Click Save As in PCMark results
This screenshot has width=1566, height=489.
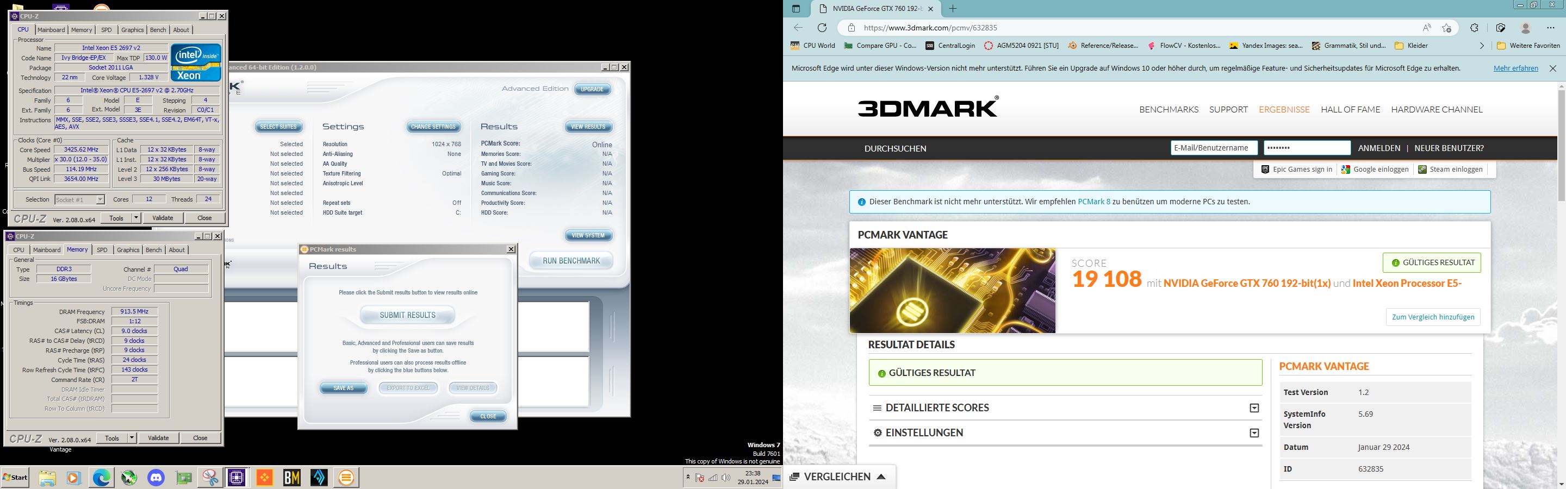(344, 388)
